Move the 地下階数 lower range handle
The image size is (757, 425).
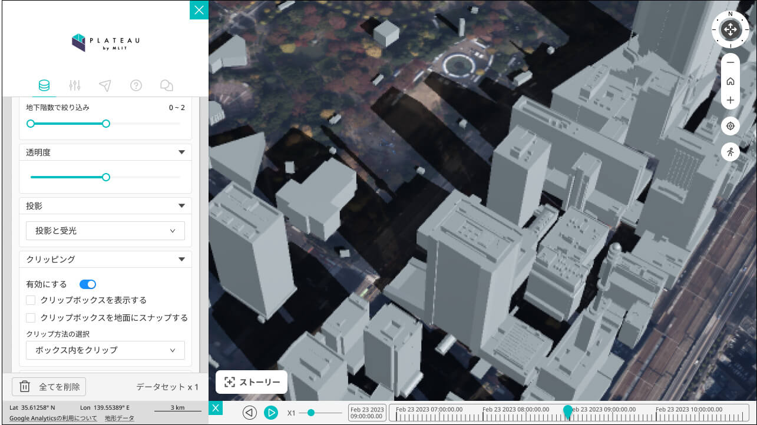31,124
